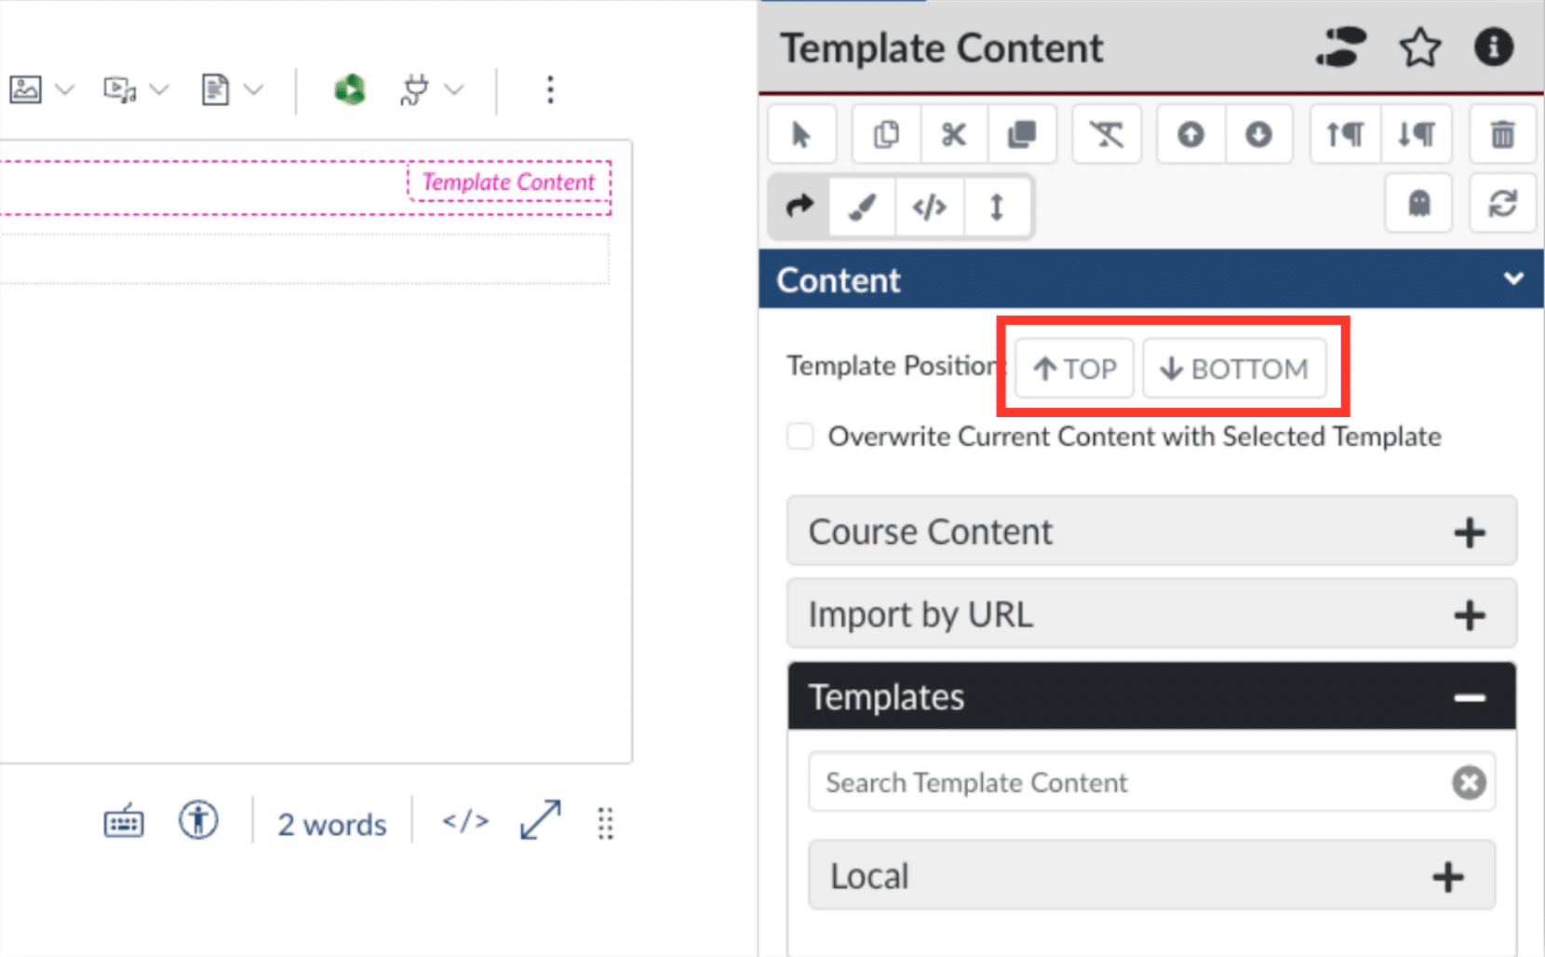
Task: Collapse the Templates section
Action: [1470, 695]
